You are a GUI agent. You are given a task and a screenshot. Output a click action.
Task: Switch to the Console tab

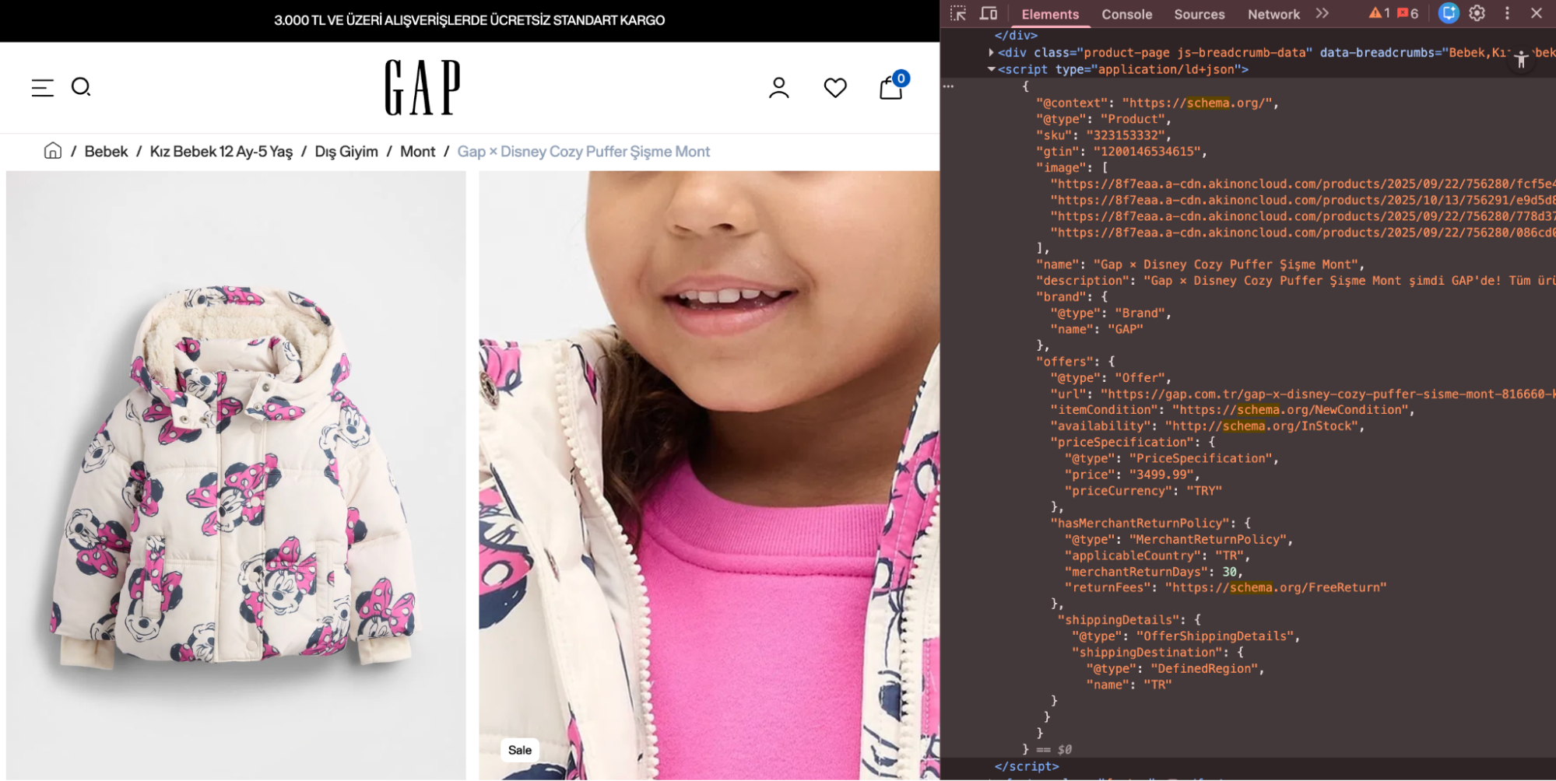[x=1126, y=14]
